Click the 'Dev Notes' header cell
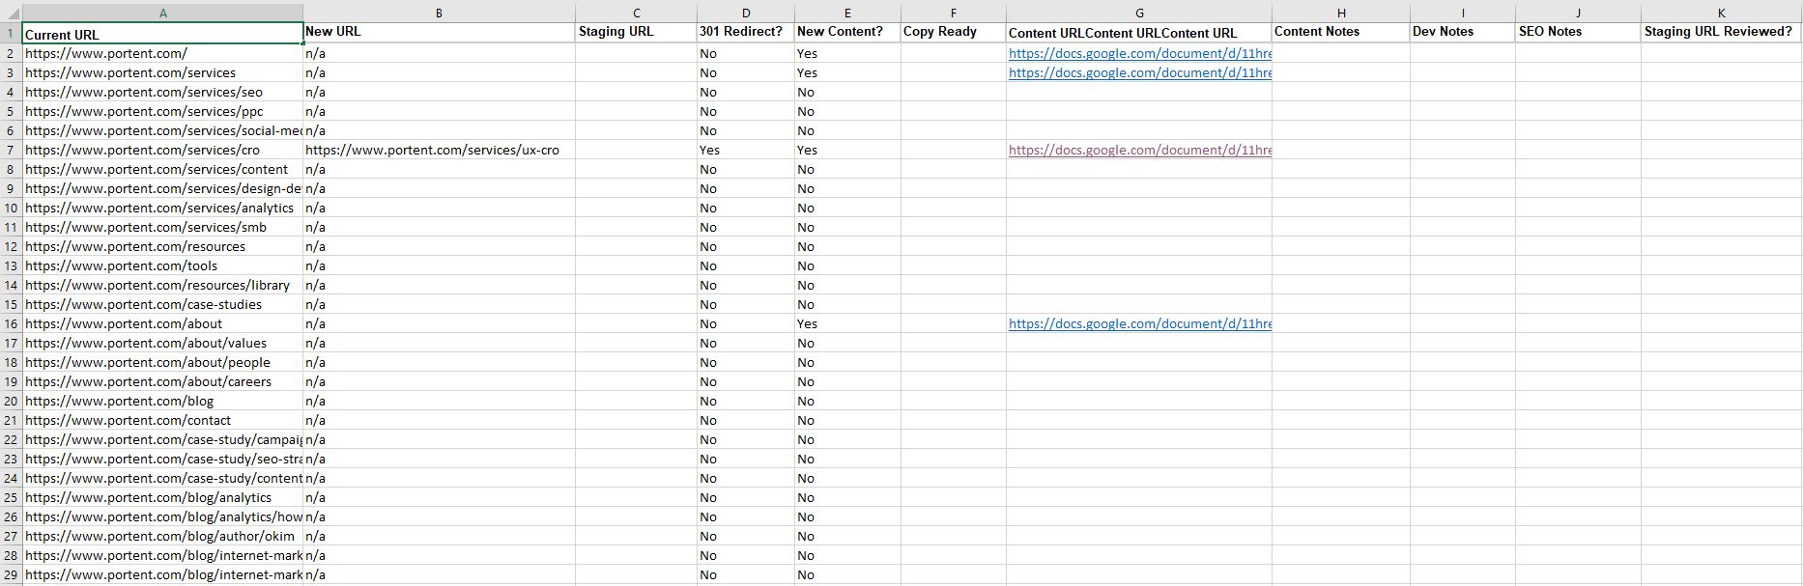The width and height of the screenshot is (1803, 586). tap(1463, 32)
